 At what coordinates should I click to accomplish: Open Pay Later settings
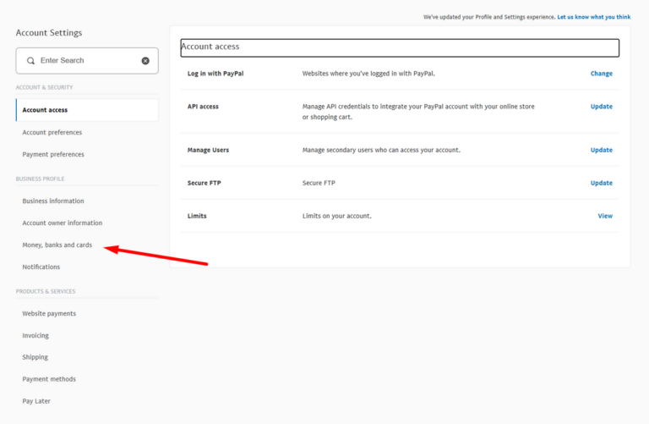[x=36, y=401]
